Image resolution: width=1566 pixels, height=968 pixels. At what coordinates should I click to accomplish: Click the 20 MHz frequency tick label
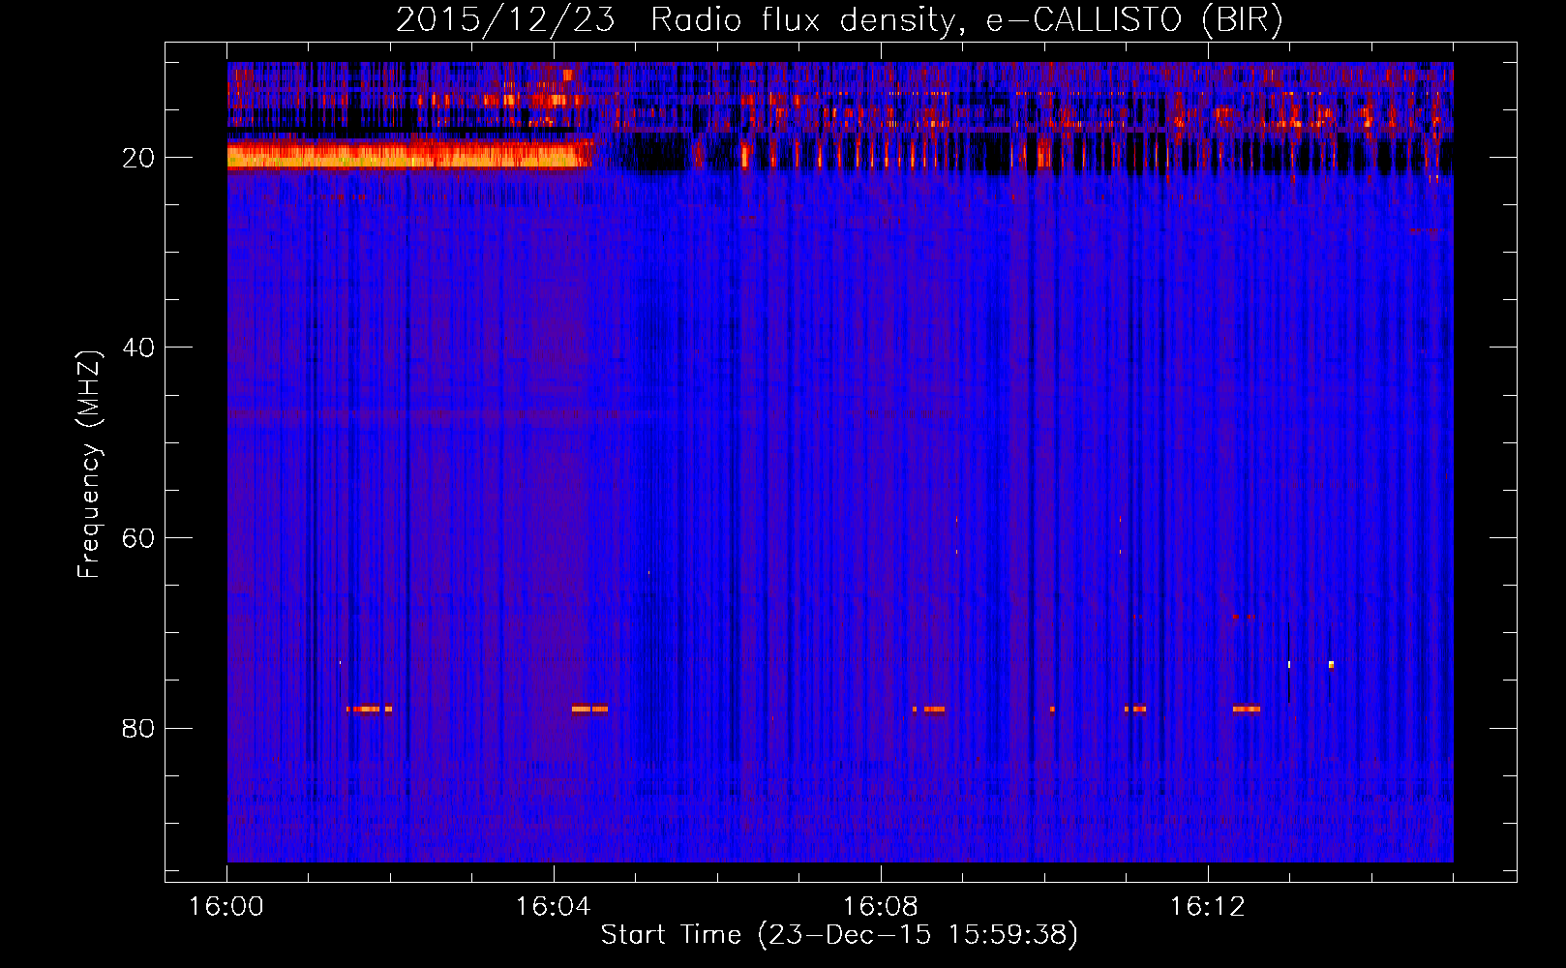139,158
